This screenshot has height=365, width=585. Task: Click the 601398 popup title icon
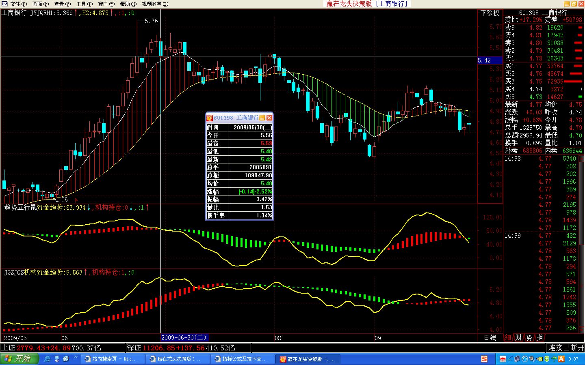tap(210, 118)
